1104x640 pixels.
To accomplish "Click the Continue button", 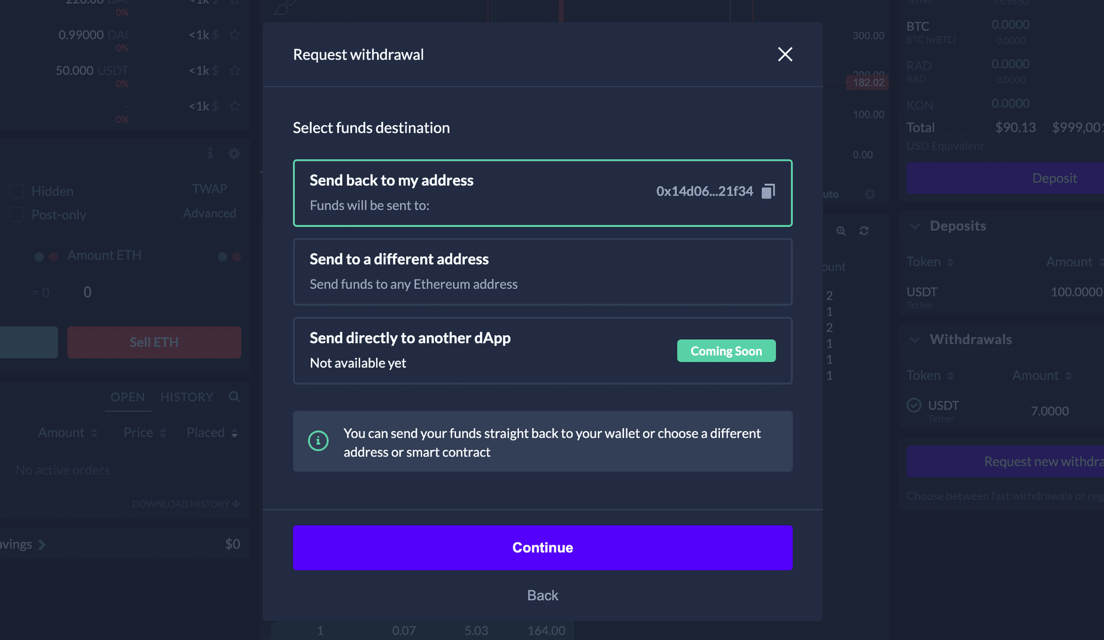I will coord(543,547).
